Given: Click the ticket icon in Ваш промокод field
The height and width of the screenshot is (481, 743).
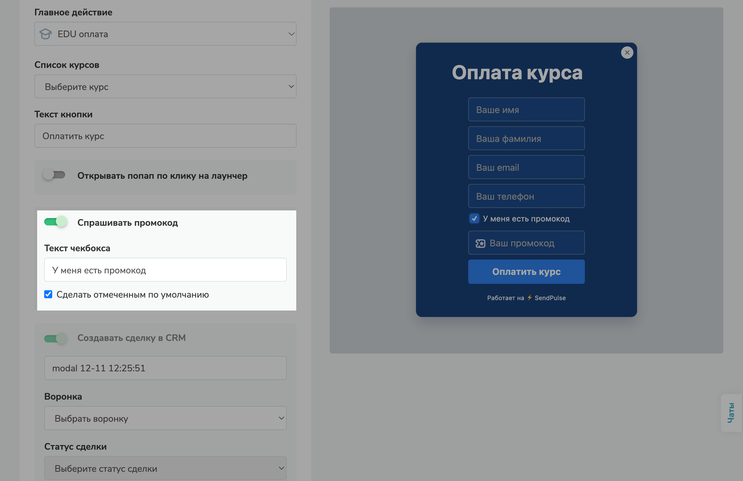Looking at the screenshot, I should 480,243.
